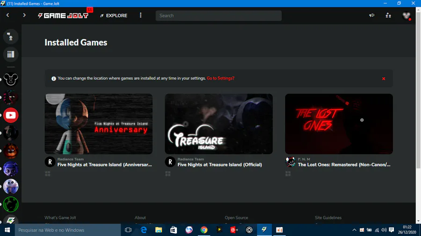Open File Explorer from taskbar
This screenshot has width=421, height=236.
[x=159, y=230]
